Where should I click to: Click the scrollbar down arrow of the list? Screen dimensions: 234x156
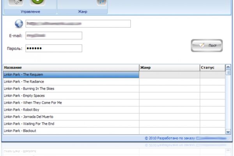coord(228,132)
